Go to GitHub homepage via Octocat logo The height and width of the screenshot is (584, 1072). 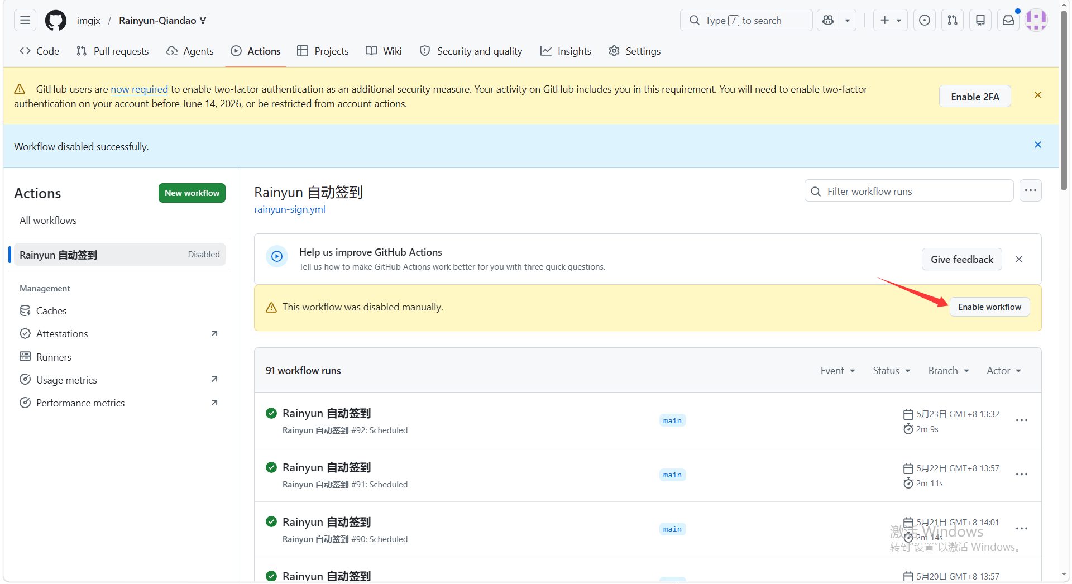pos(56,21)
